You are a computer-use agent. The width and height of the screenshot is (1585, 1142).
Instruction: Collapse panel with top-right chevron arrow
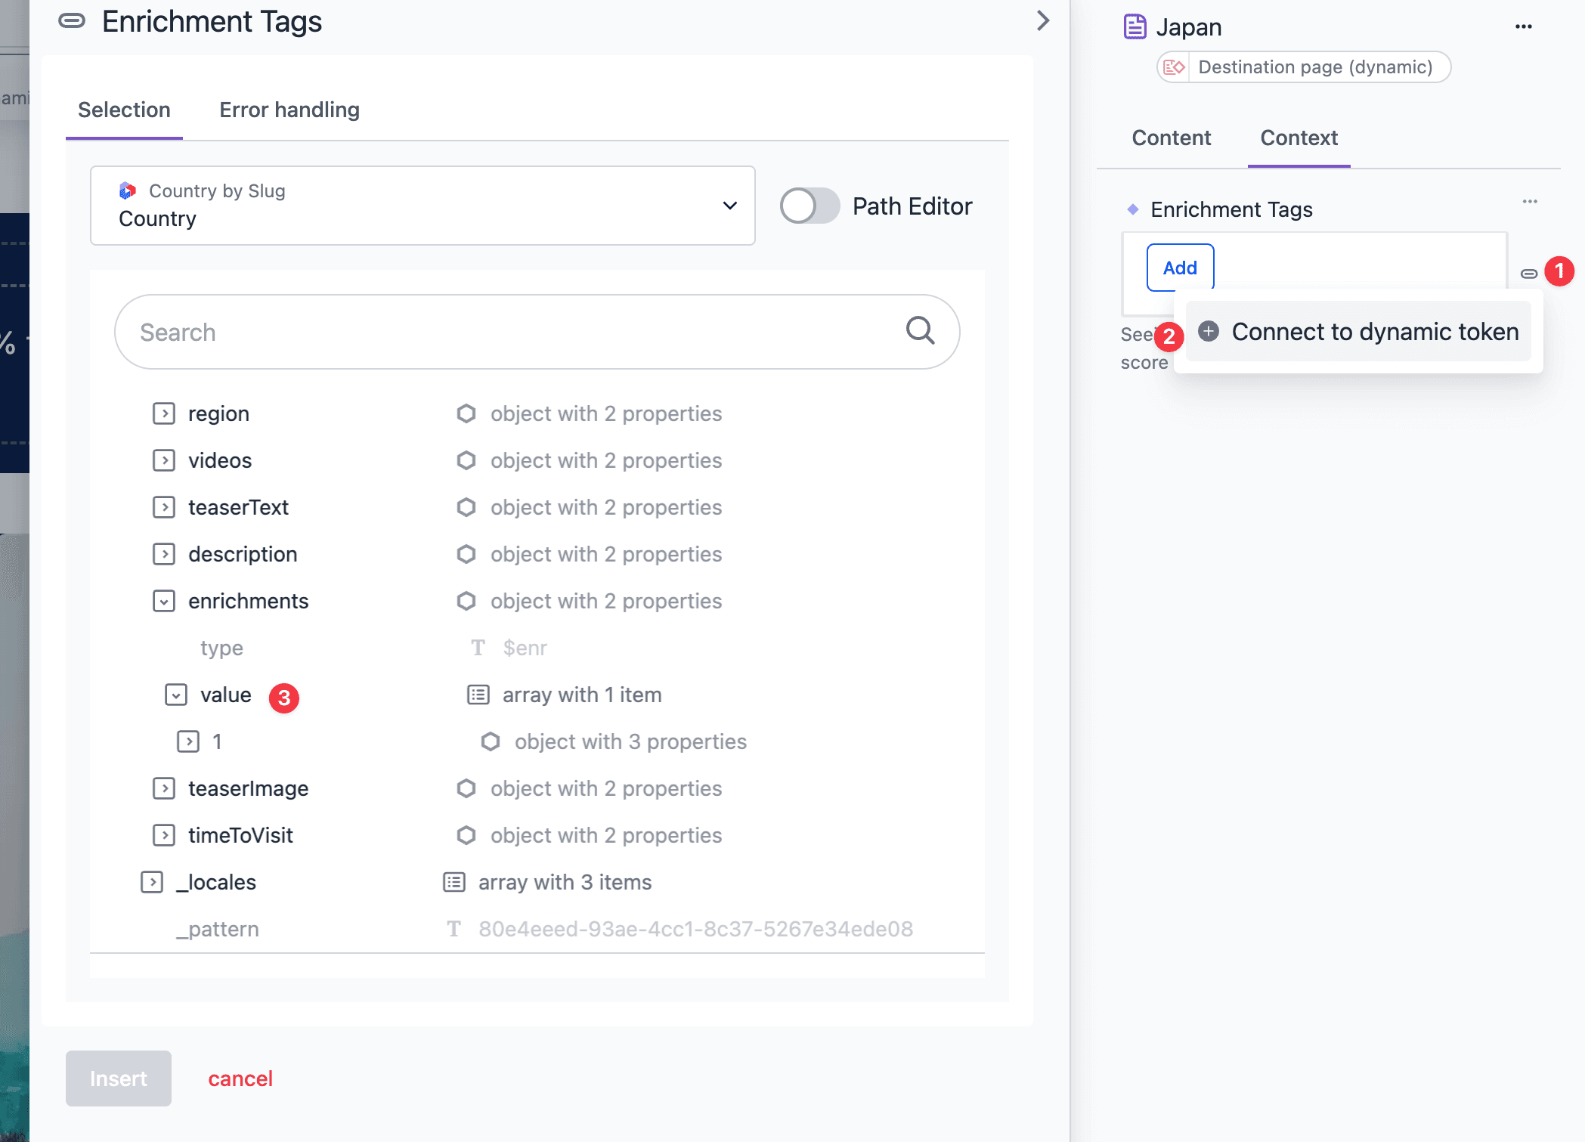click(1043, 20)
